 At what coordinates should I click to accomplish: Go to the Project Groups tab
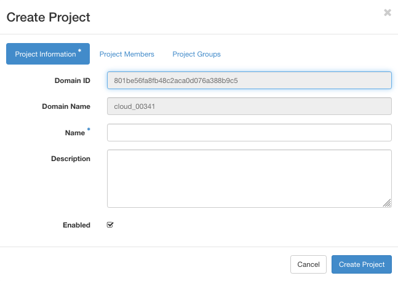[196, 54]
